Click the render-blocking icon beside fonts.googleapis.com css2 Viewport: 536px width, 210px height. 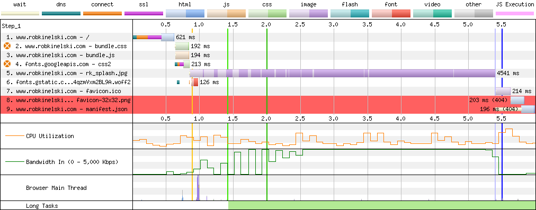coord(7,64)
